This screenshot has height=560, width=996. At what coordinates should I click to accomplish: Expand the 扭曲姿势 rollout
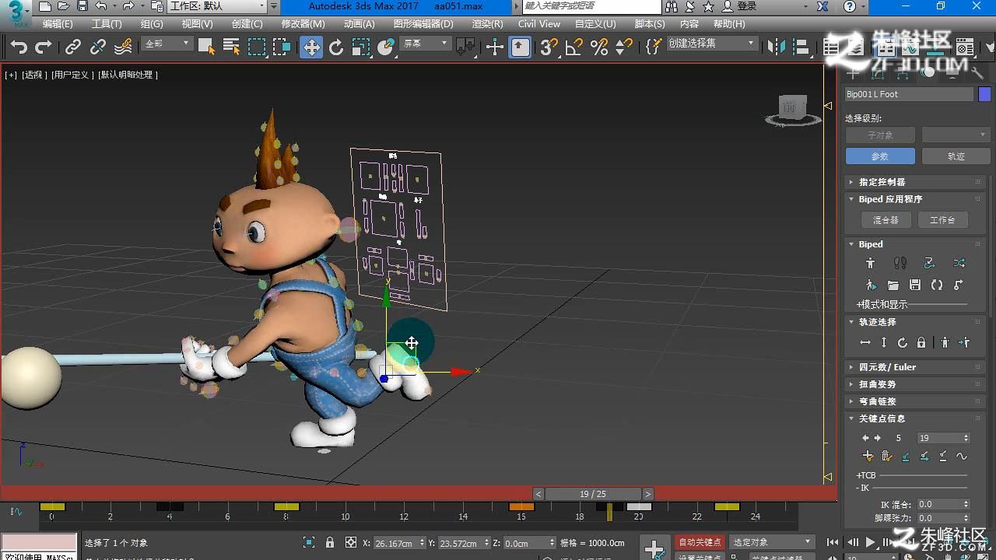(x=915, y=384)
